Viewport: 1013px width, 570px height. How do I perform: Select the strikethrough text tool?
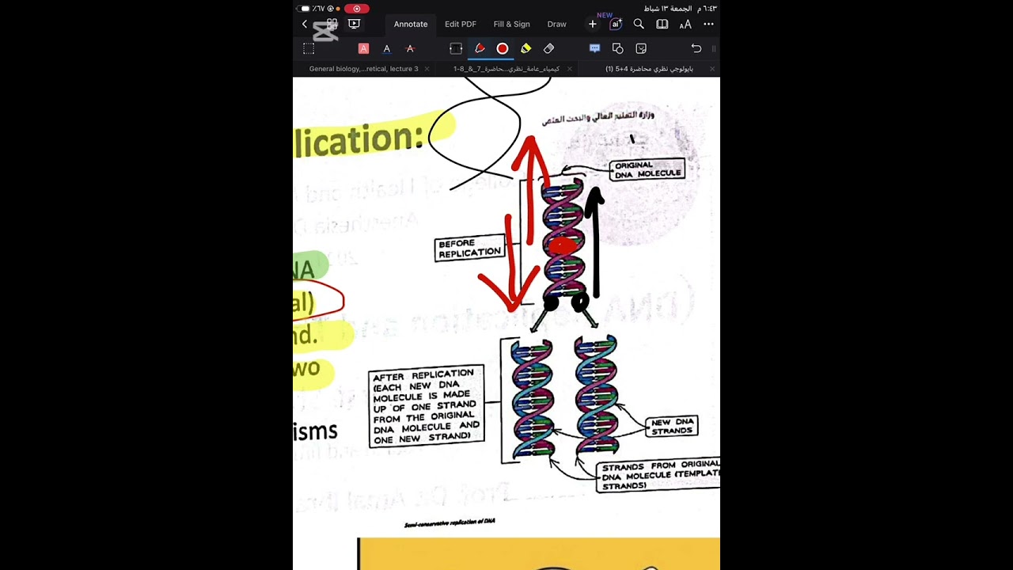(410, 49)
